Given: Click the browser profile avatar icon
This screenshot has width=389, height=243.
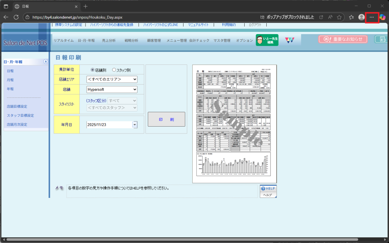Looking at the screenshot, I should click(361, 17).
